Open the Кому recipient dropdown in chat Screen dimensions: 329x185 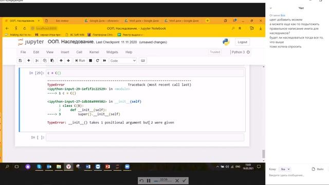coord(285,169)
